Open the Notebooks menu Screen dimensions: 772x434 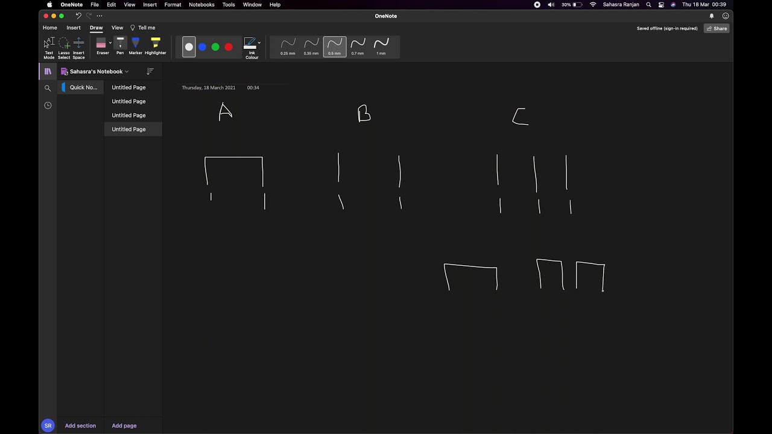coord(201,4)
